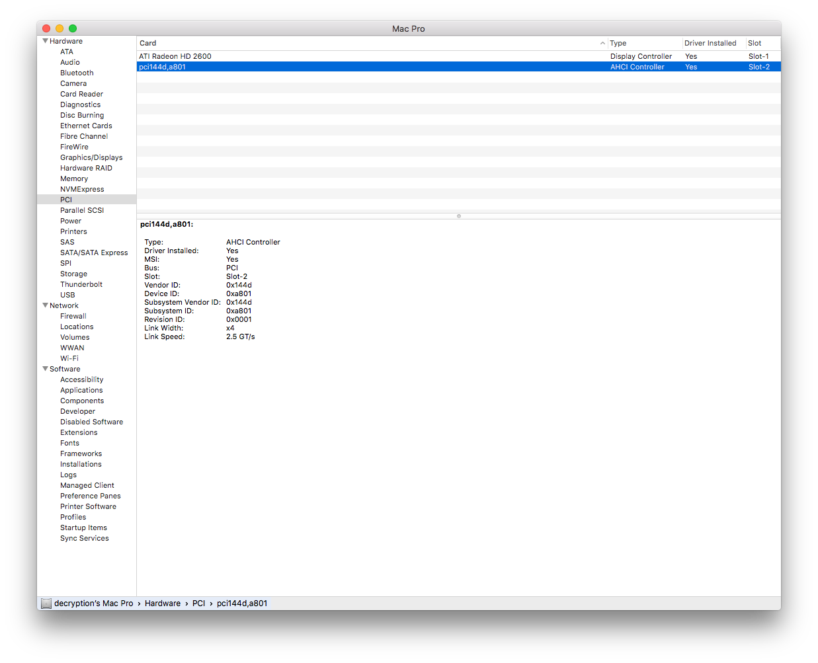Select Camera in the sidebar
The width and height of the screenshot is (818, 663).
[x=73, y=83]
